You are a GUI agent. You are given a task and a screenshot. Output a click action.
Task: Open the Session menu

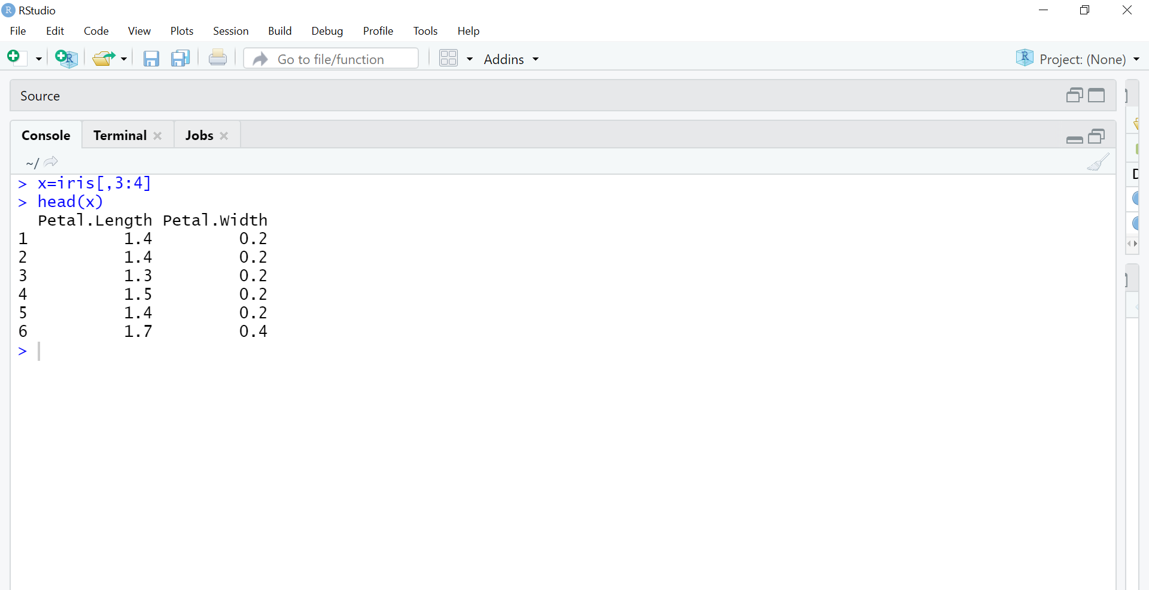(x=231, y=31)
